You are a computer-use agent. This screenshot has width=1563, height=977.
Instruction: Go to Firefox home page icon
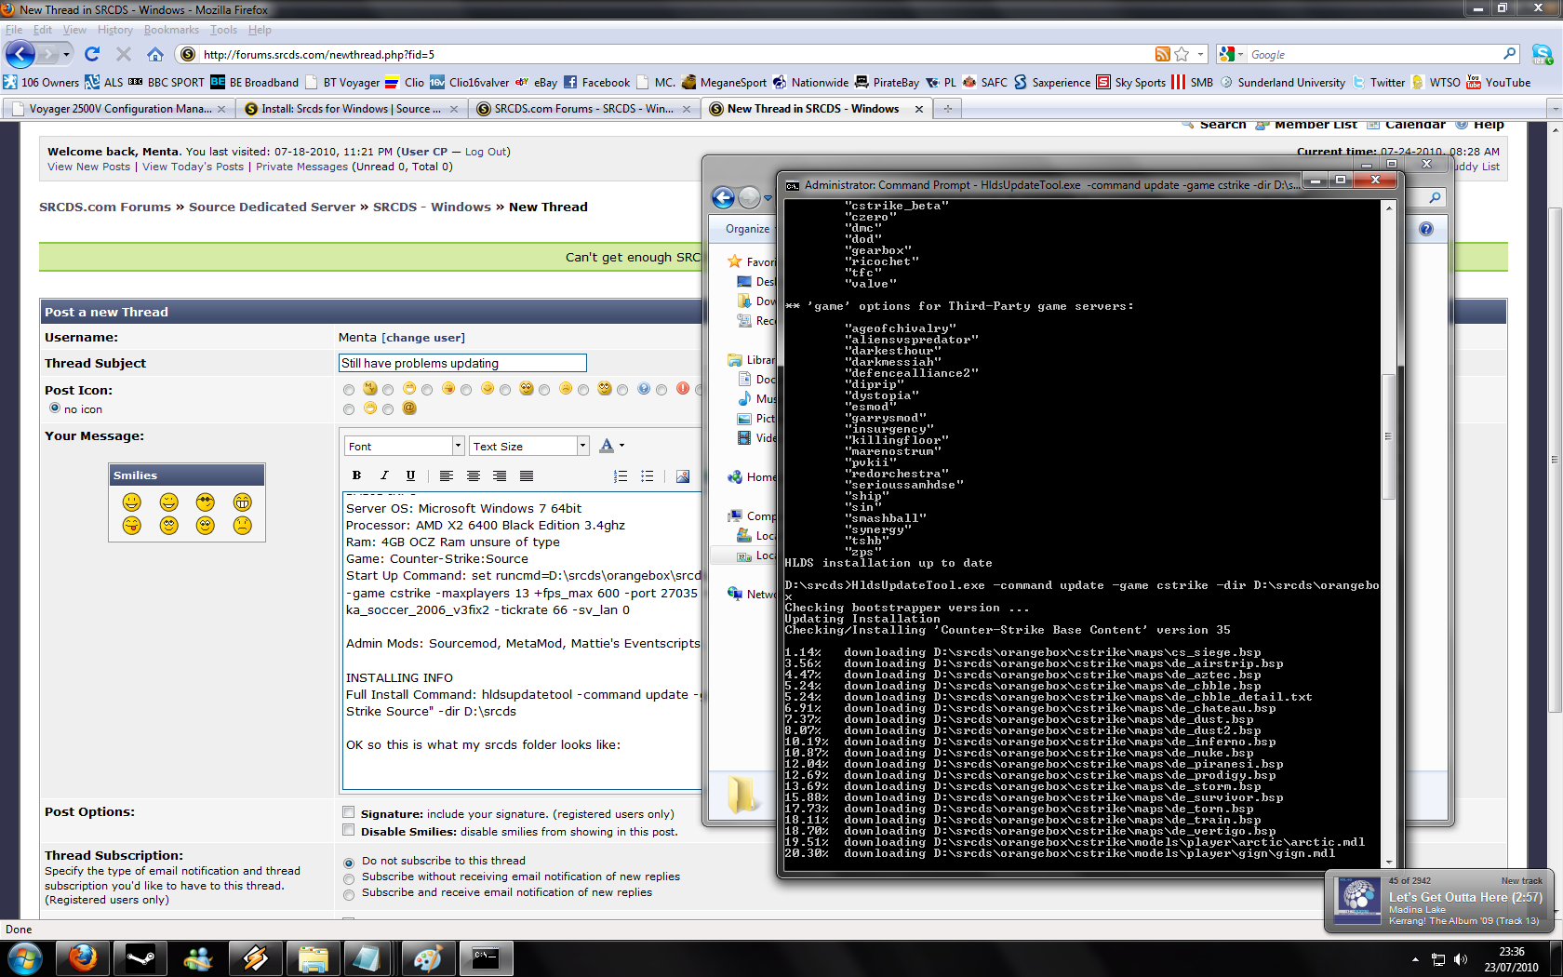pos(155,54)
